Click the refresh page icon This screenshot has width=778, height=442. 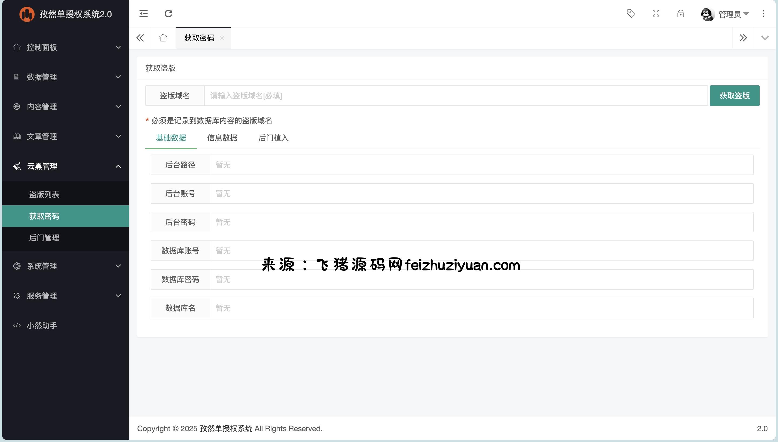tap(168, 14)
